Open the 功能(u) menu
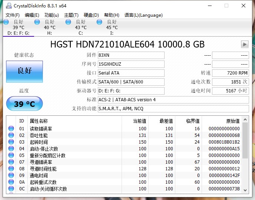Screen dimensions: 255x200 (x=52, y=15)
